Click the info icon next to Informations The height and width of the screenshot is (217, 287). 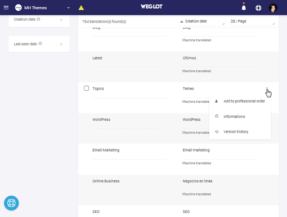[216, 116]
